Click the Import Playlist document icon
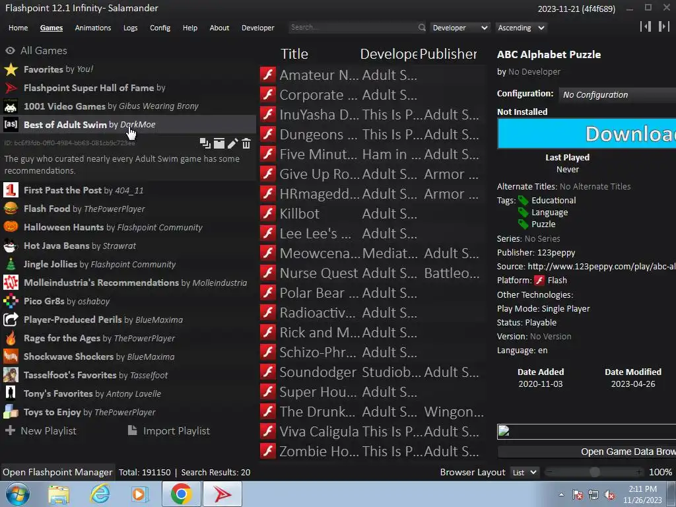Viewport: 676px width, 507px height. 133,430
